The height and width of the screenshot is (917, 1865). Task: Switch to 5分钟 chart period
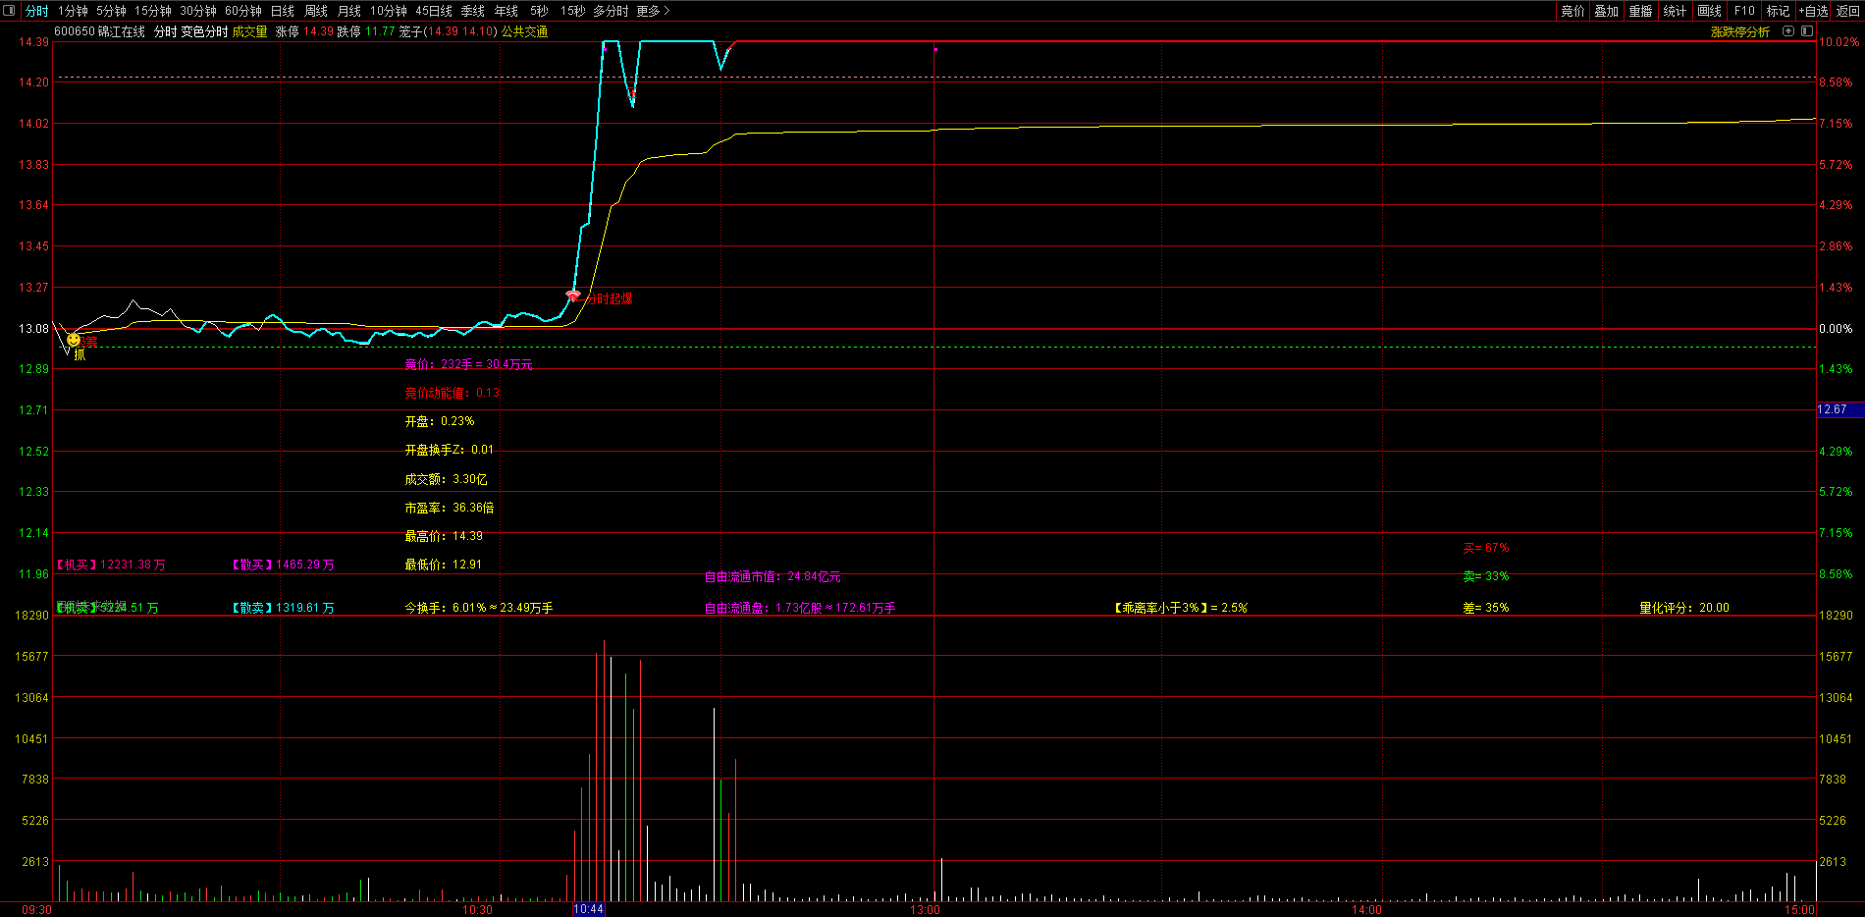111,11
